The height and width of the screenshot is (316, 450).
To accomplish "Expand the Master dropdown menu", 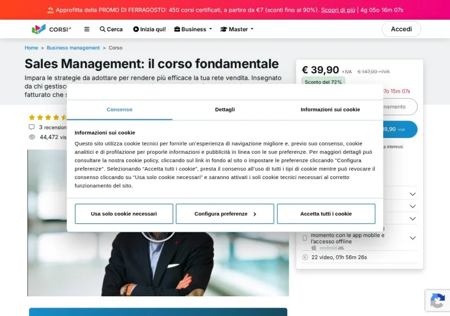I will click(x=237, y=29).
